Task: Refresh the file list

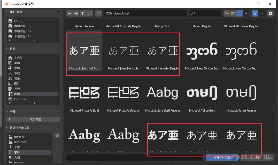Action: click(x=90, y=13)
